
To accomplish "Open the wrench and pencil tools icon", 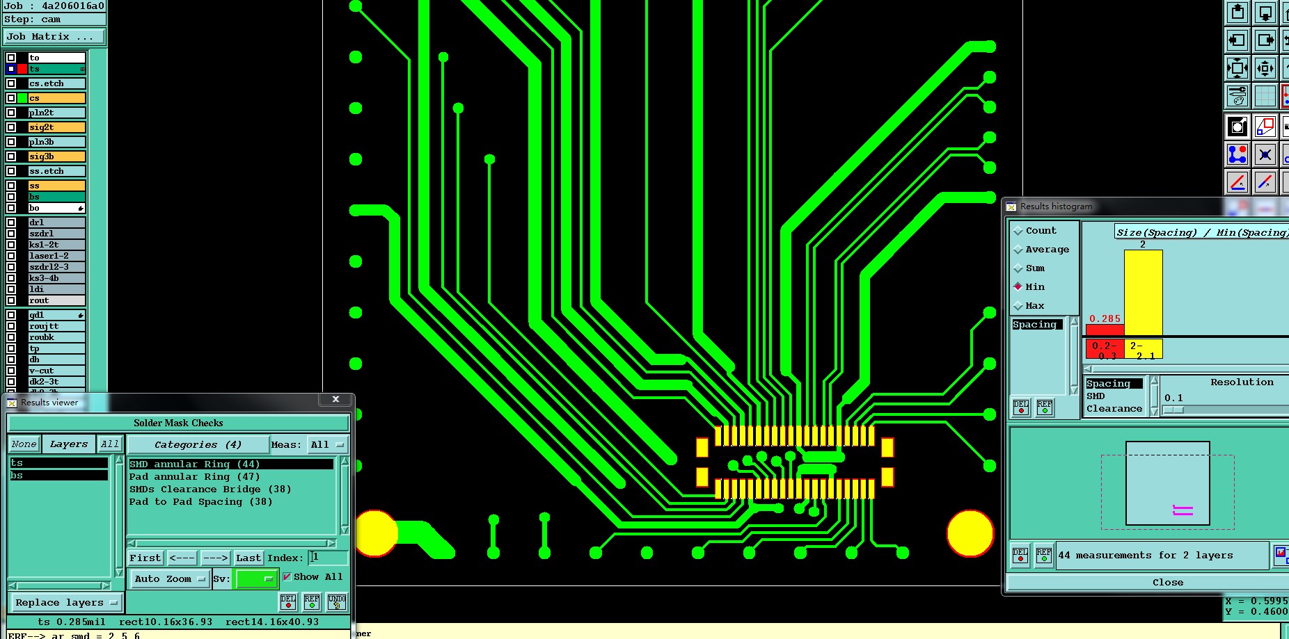I will coord(1237,96).
